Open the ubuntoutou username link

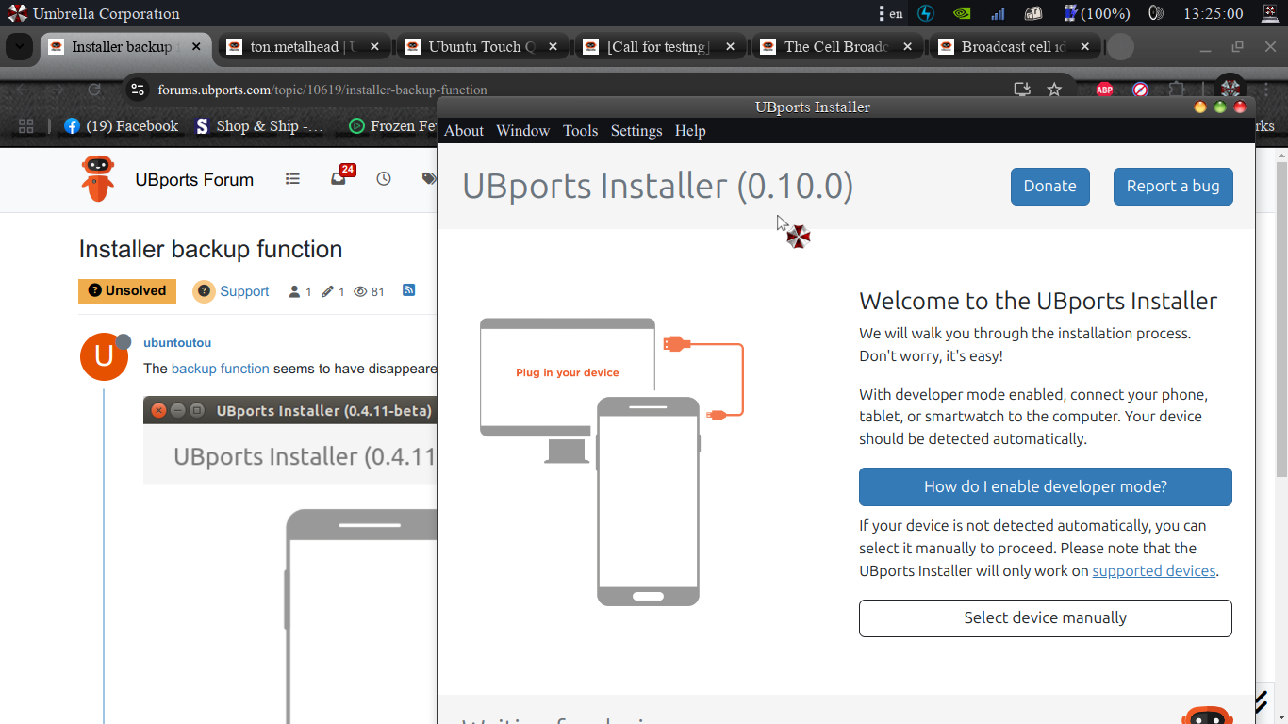[177, 343]
